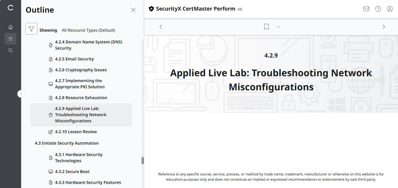Viewport: 398px width, 188px height.
Task: Close the Outline panel
Action: pyautogui.click(x=133, y=10)
